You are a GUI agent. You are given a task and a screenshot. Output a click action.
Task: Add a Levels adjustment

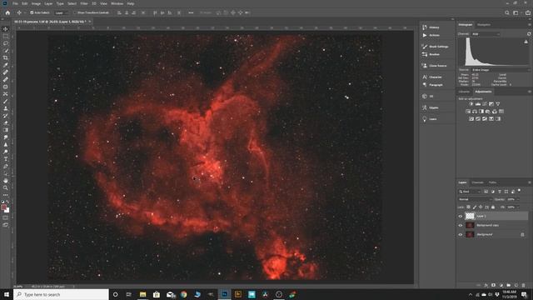coord(478,103)
